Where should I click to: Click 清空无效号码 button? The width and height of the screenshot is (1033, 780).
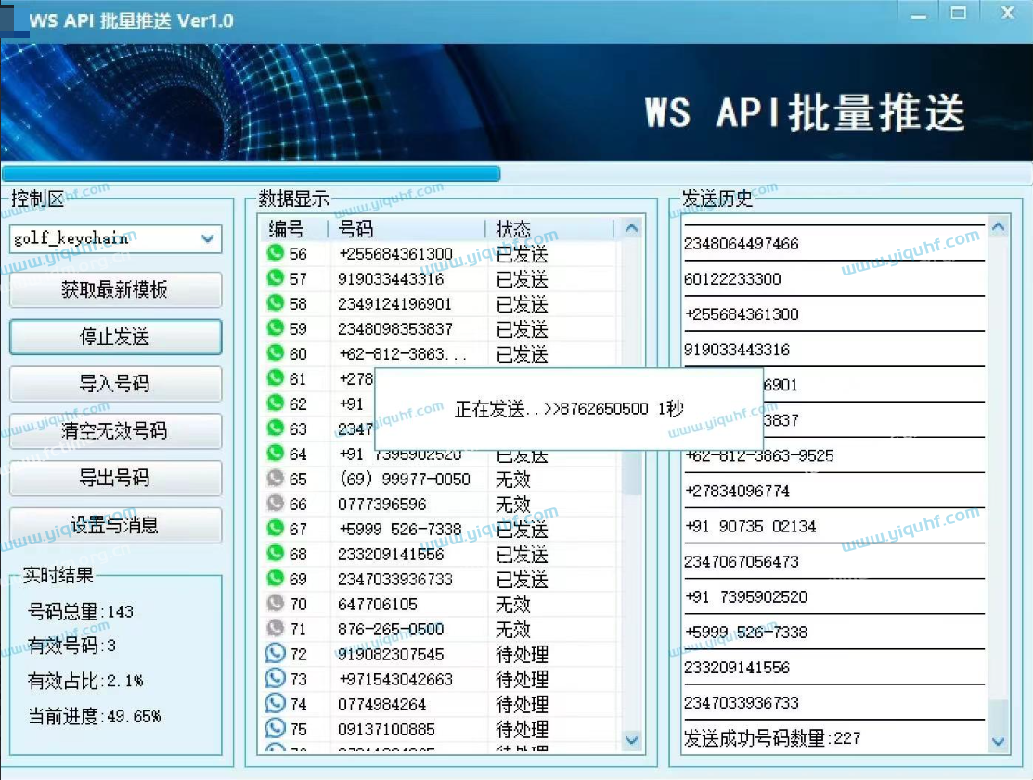115,430
